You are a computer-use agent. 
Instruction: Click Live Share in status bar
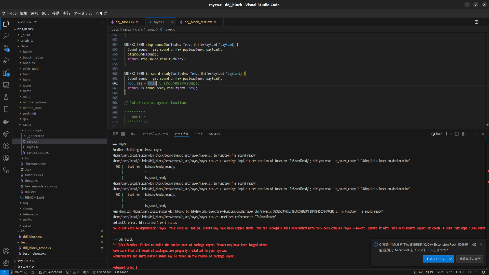tap(102, 272)
